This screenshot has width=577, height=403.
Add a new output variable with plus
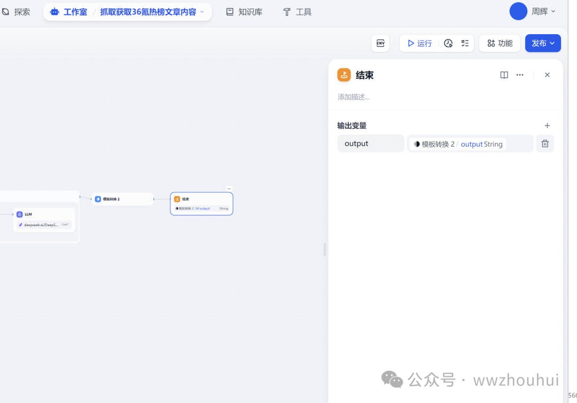pyautogui.click(x=547, y=126)
